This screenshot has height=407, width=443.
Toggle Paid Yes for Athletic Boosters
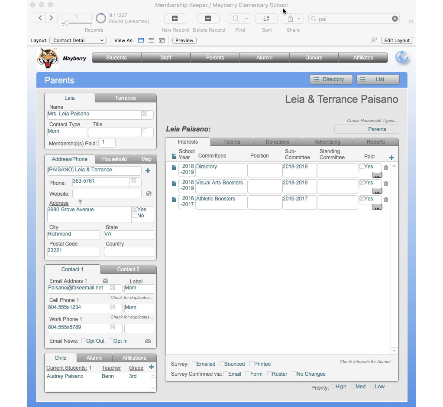362,199
